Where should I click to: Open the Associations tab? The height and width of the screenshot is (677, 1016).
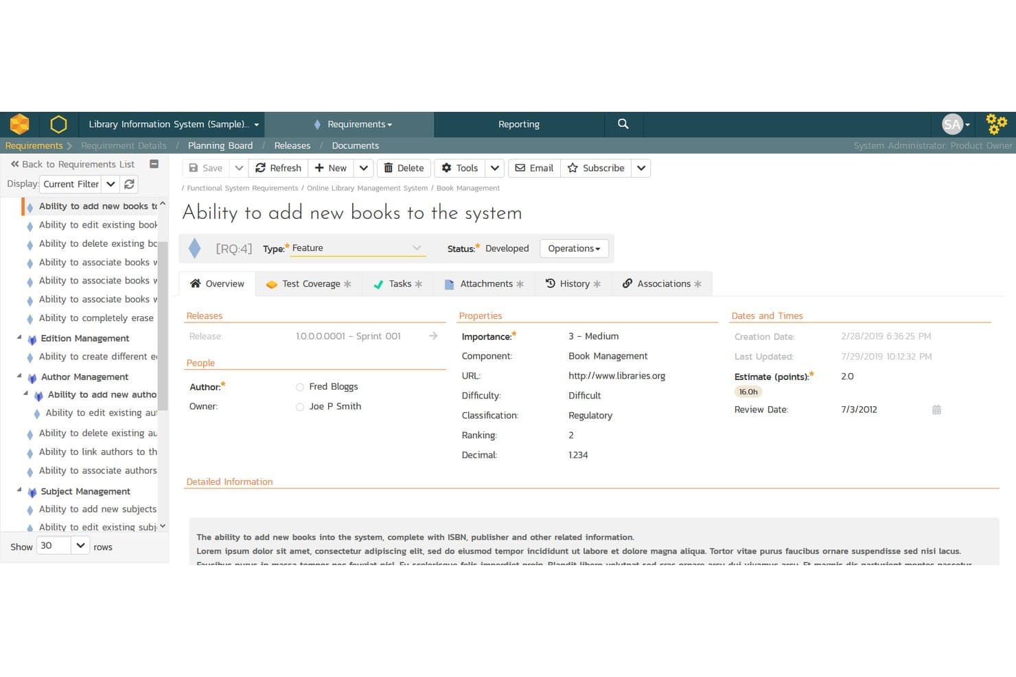click(662, 284)
